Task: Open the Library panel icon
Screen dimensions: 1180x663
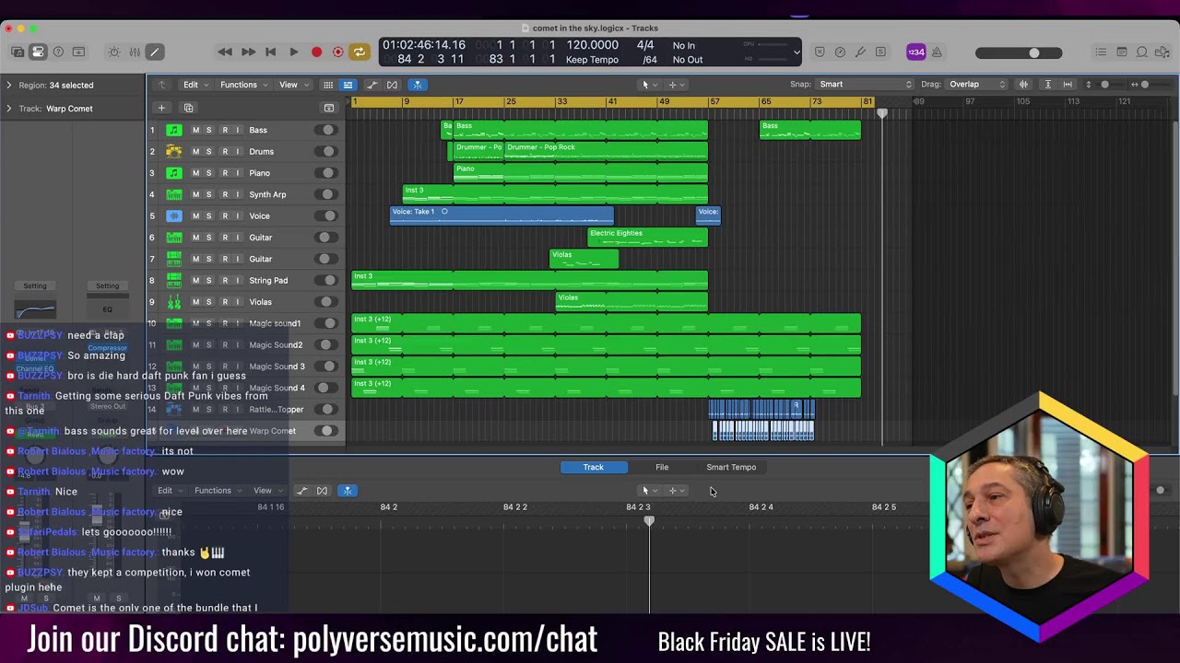Action: 18,52
